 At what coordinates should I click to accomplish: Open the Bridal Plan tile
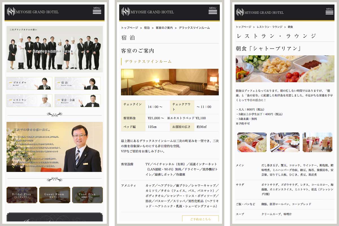[x=22, y=195]
